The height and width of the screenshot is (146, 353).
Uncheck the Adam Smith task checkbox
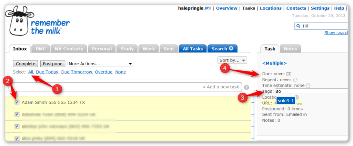coord(17,102)
